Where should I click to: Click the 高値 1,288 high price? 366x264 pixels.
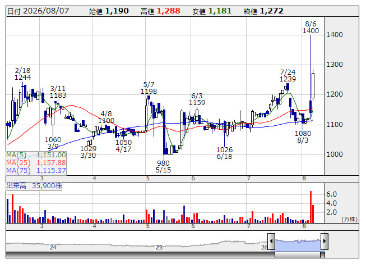point(160,11)
